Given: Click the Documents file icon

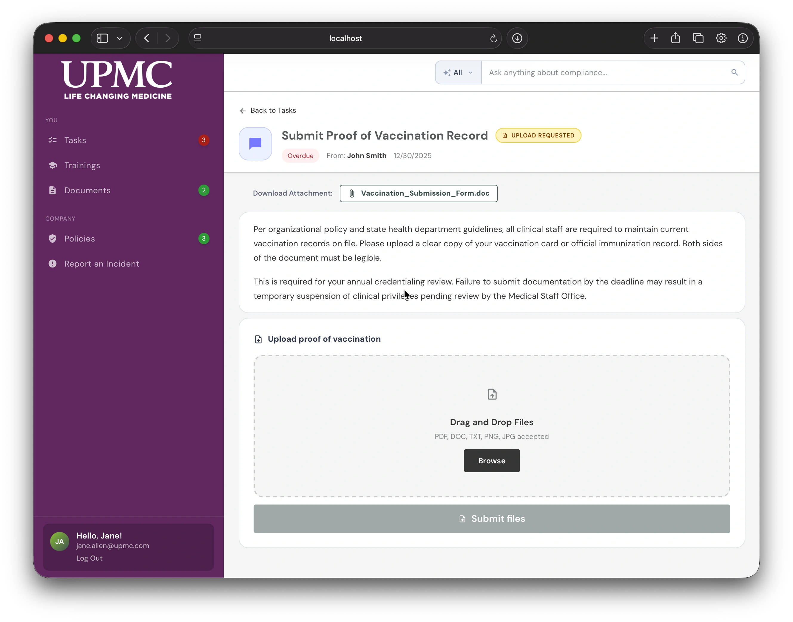Looking at the screenshot, I should pos(53,191).
